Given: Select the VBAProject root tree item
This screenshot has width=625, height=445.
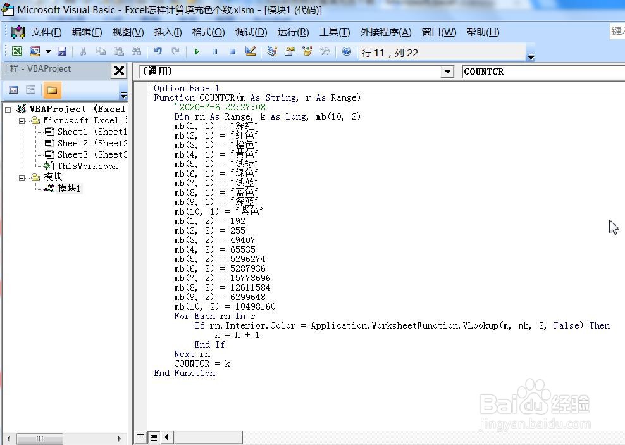Looking at the screenshot, I should (x=71, y=110).
